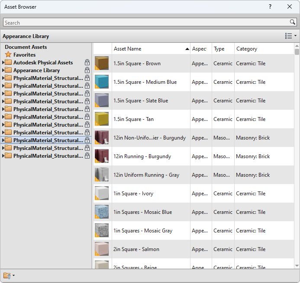300x283 pixels.
Task: Select the 1.5in Square - Slate Blue thumbnail
Action: 102,100
